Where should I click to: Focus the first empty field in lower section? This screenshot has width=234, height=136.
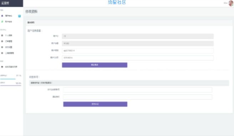click(137, 90)
